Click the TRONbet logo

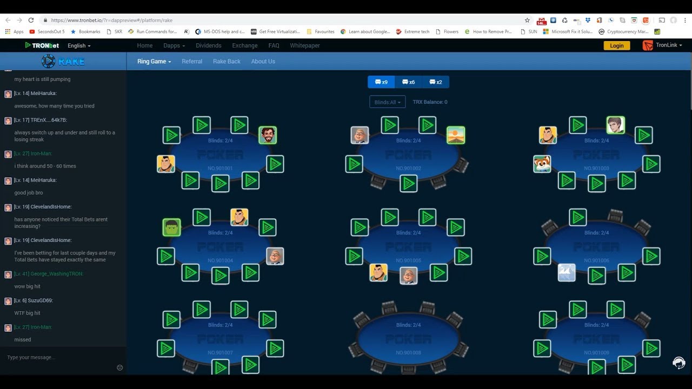point(42,45)
